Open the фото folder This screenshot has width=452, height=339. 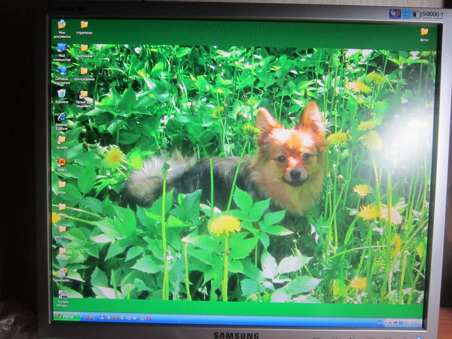tap(424, 32)
